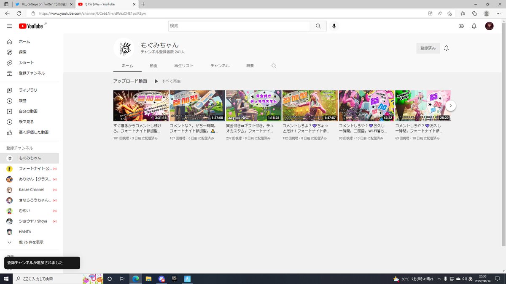Open YouTube notifications bell in header

coord(474,26)
